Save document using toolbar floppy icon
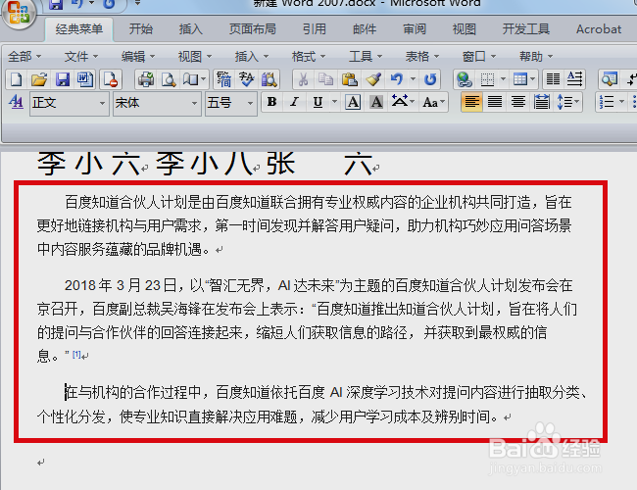637x490 pixels. coord(62,79)
